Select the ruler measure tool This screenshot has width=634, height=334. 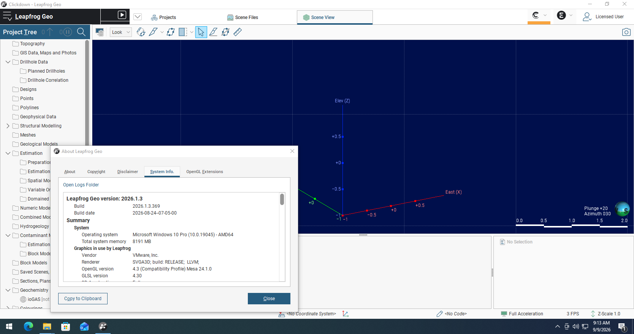238,32
